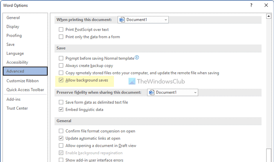Expand the Preserve fidelity document dropdown

tap(173, 93)
